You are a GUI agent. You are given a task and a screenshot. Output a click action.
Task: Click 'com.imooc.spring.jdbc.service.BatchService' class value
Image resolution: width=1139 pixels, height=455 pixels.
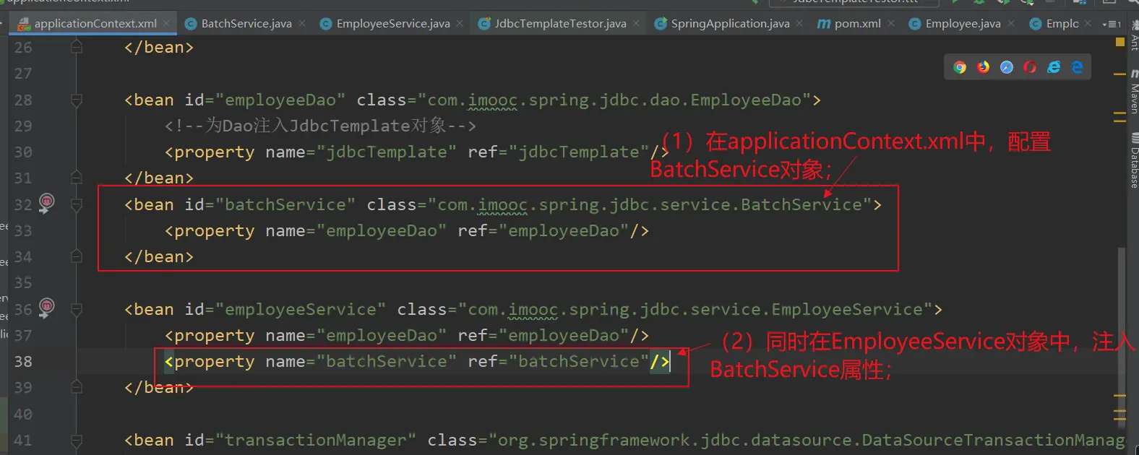[650, 205]
